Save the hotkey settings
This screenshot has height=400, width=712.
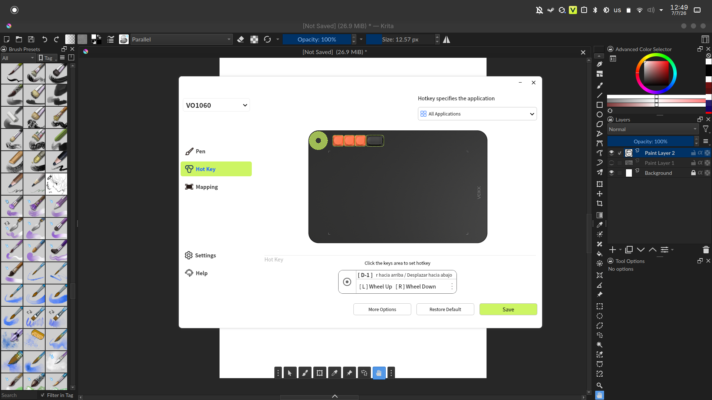click(x=508, y=309)
